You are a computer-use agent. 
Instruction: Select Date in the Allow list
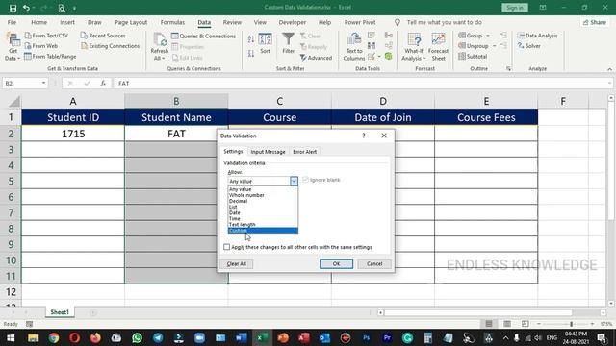(x=263, y=212)
